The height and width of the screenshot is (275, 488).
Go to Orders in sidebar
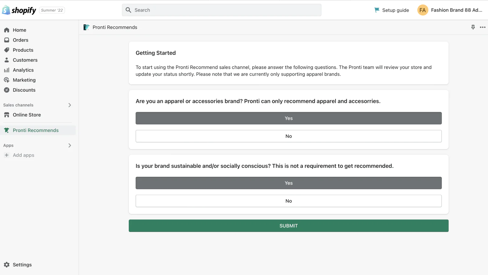tap(20, 40)
